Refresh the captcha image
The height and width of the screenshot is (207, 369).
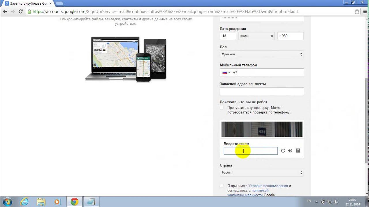point(283,151)
